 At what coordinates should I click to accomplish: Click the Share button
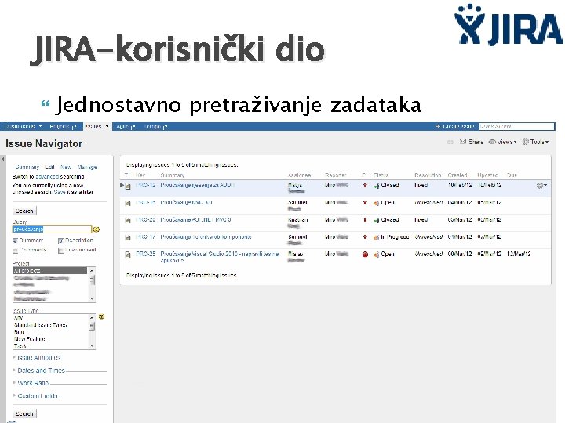click(x=472, y=142)
